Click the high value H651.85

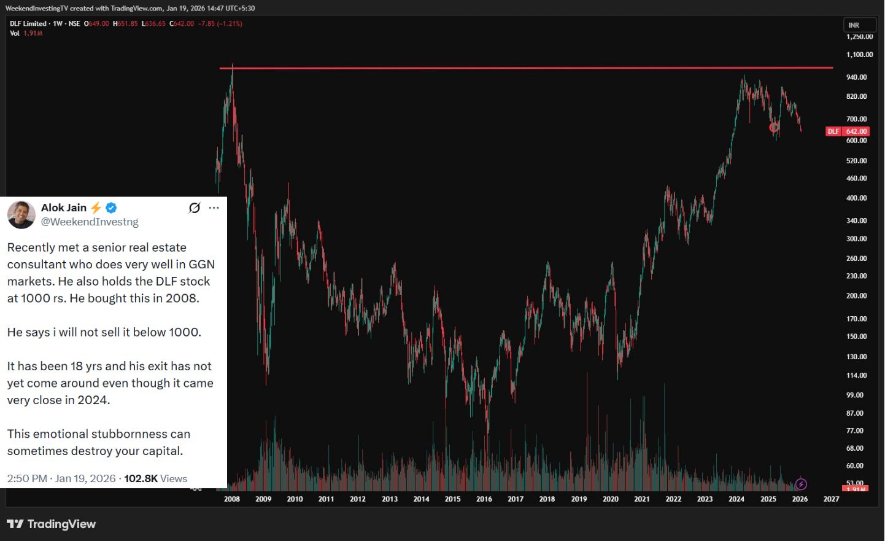[125, 23]
